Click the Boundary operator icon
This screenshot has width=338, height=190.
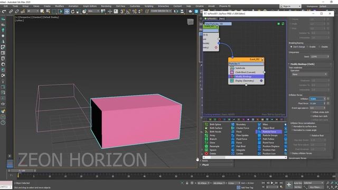(x=233, y=125)
